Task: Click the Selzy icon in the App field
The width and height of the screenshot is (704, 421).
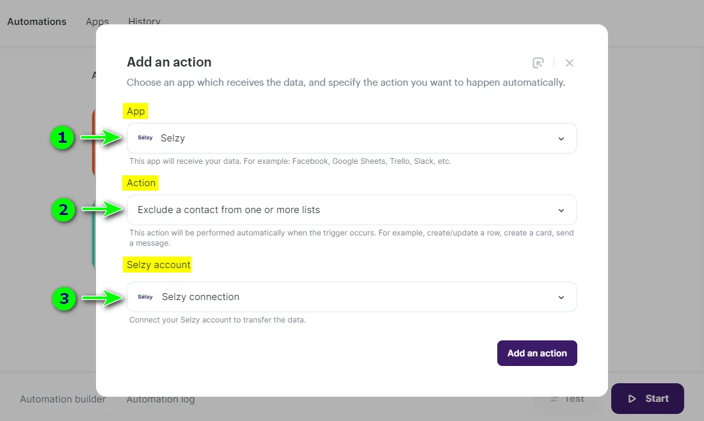Action: [x=145, y=138]
